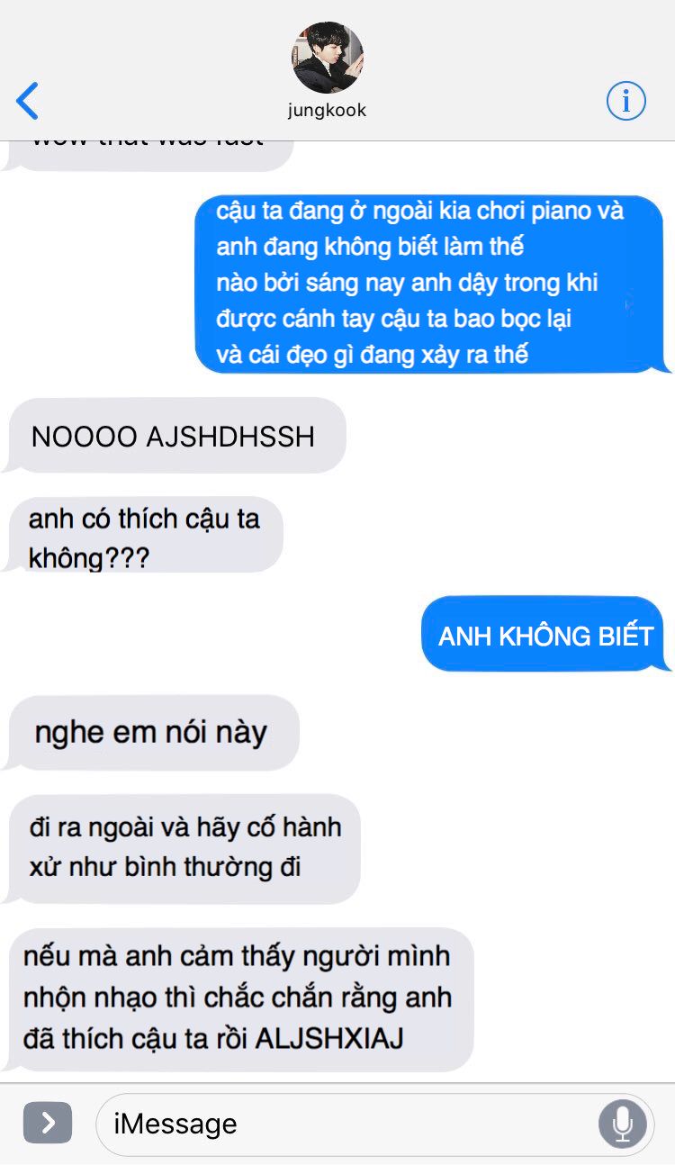Tap the partially hidden top gray bubble

(x=147, y=155)
